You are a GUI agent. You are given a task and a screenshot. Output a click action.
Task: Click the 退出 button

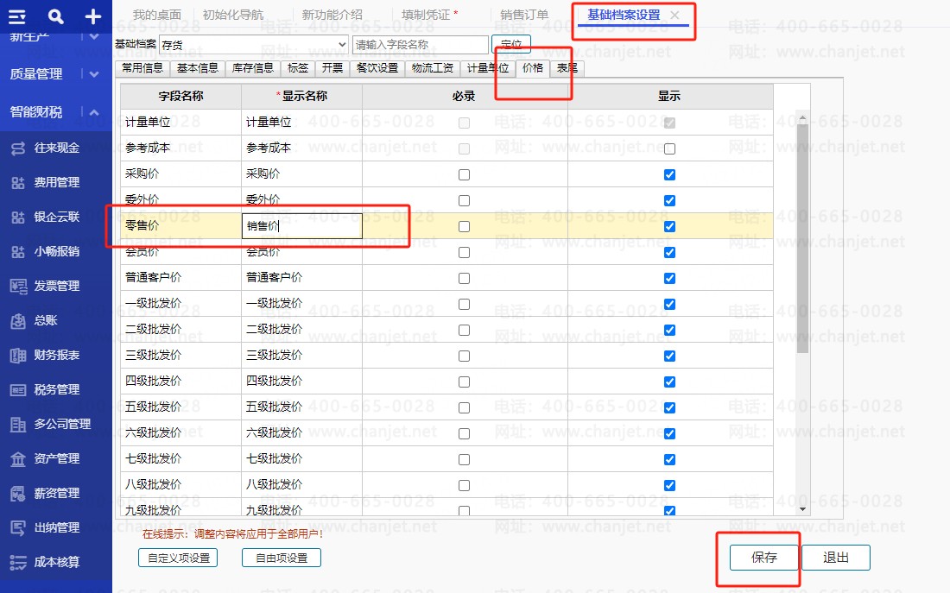836,558
